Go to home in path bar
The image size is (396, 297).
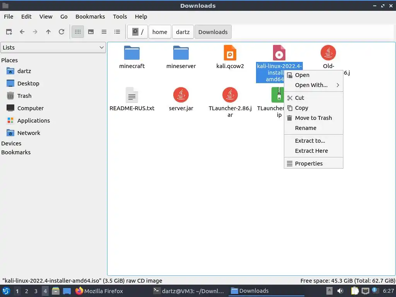coord(160,32)
